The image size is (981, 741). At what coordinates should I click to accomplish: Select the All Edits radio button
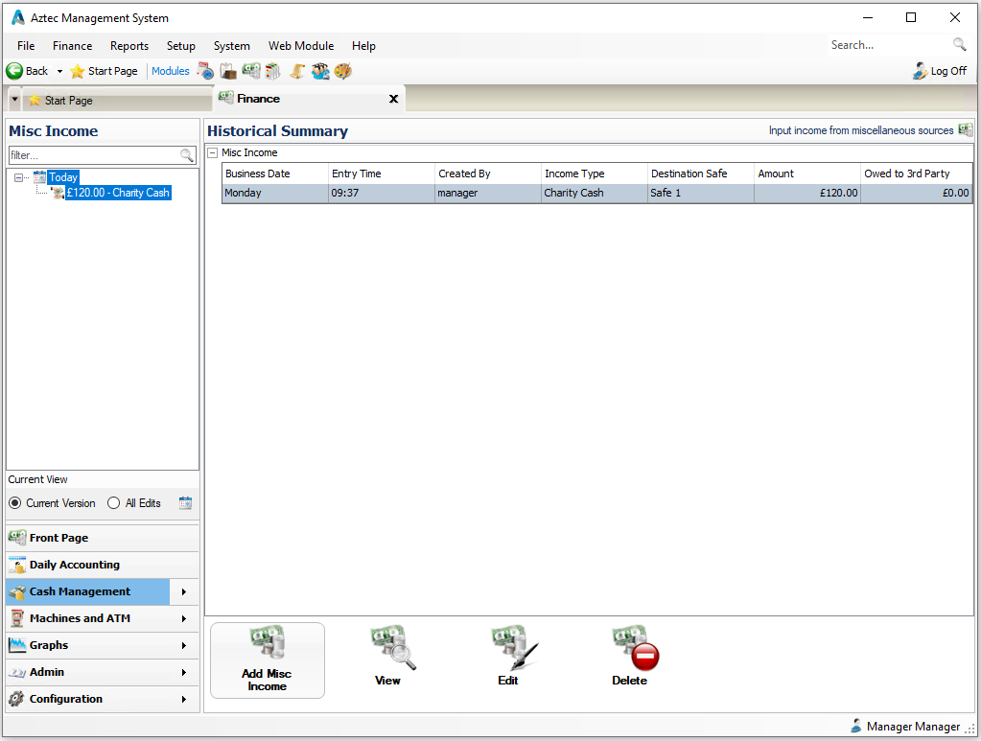pos(114,503)
